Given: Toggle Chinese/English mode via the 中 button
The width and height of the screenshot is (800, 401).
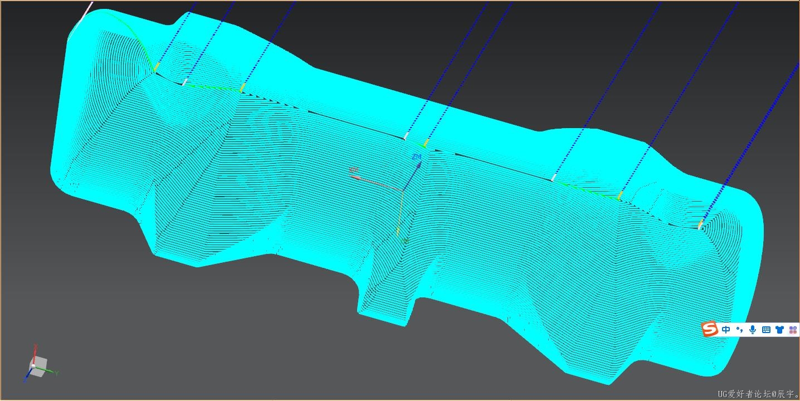Looking at the screenshot, I should [x=726, y=330].
